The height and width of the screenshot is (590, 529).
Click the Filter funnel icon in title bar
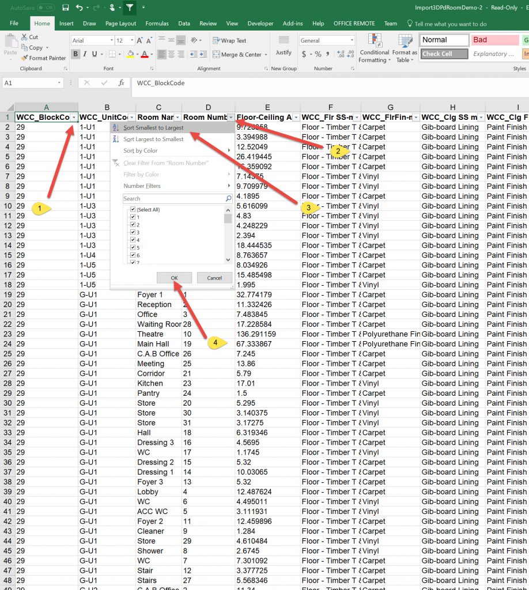pos(130,8)
